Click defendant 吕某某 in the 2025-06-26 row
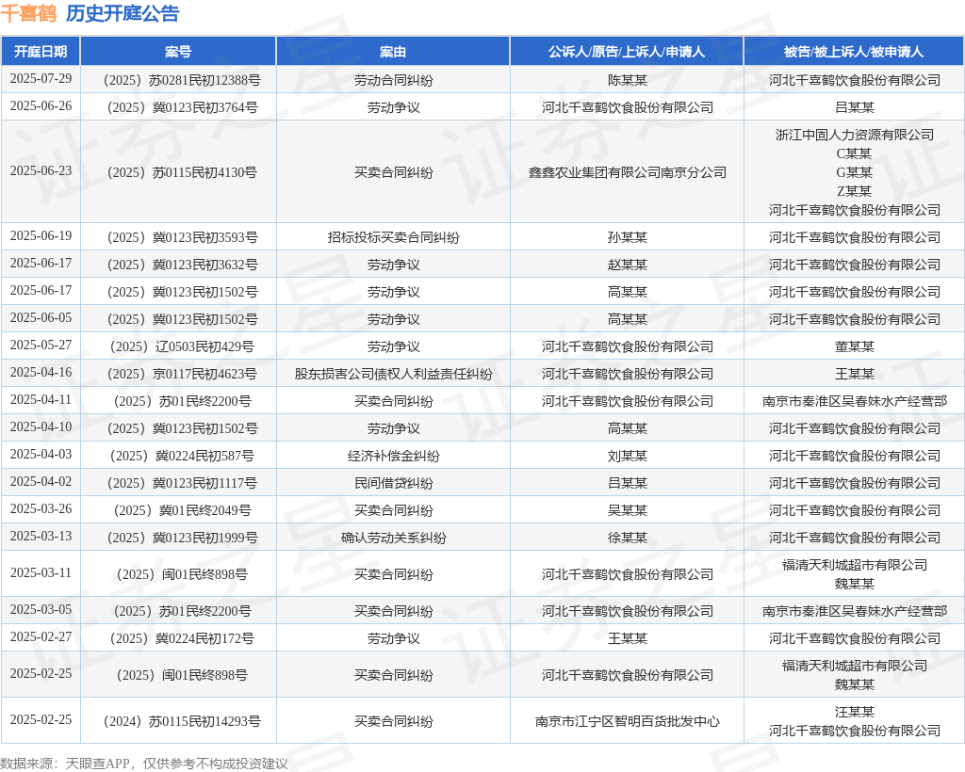 854,107
